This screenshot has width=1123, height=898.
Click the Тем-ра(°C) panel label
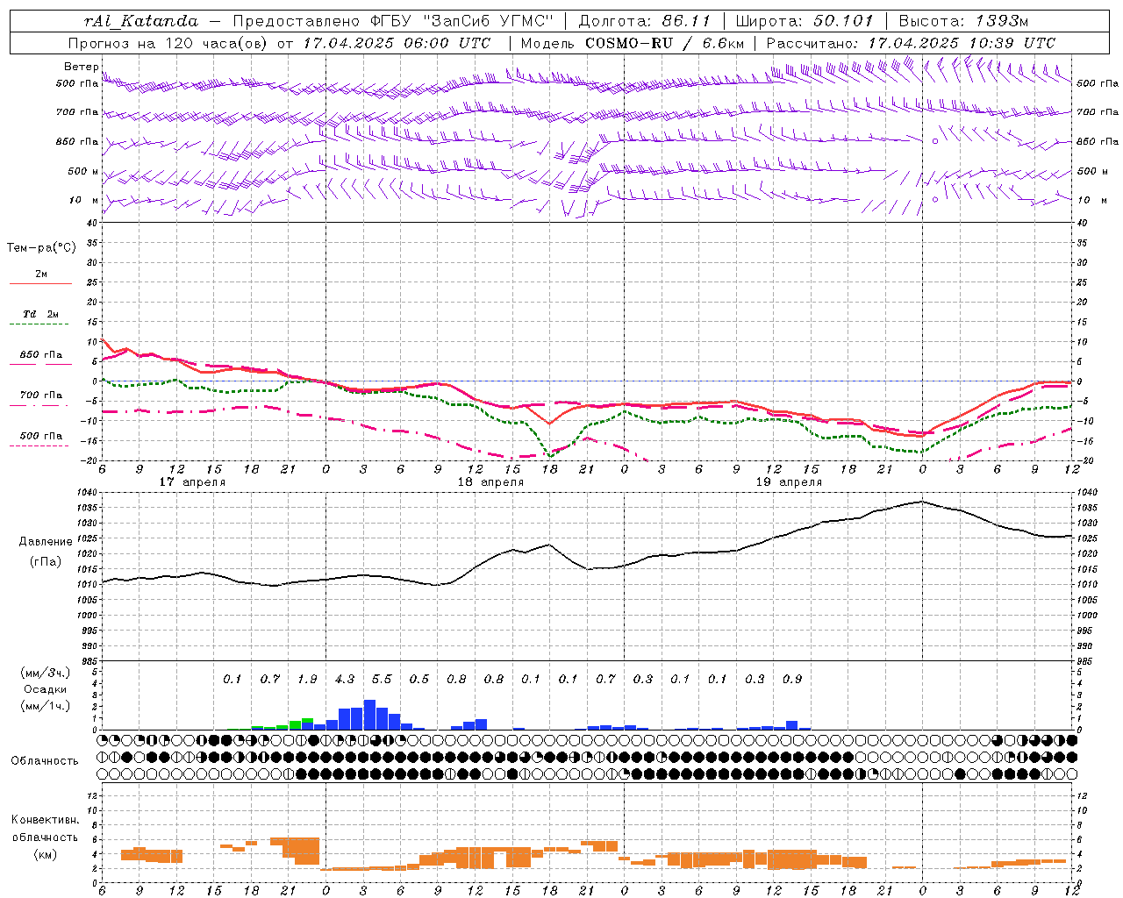pos(41,248)
